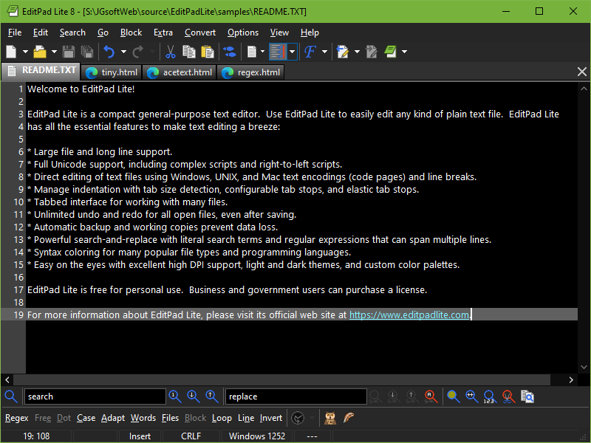Expand the Undo history dropdown arrow
The height and width of the screenshot is (443, 591).
123,52
